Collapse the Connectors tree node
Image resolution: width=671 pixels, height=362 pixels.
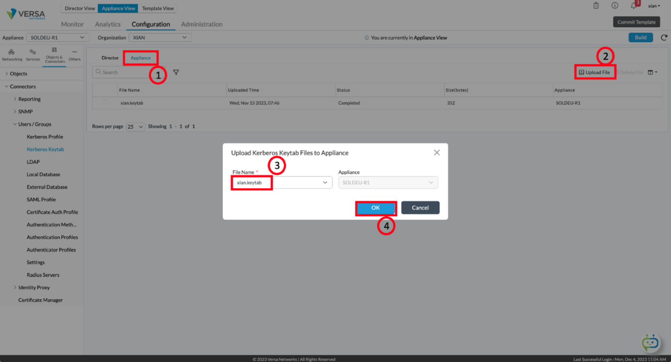(7, 86)
